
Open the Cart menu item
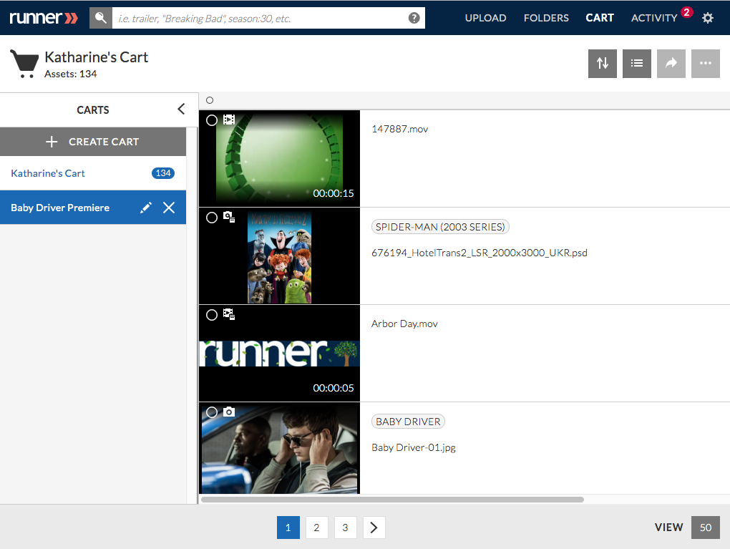pos(600,18)
